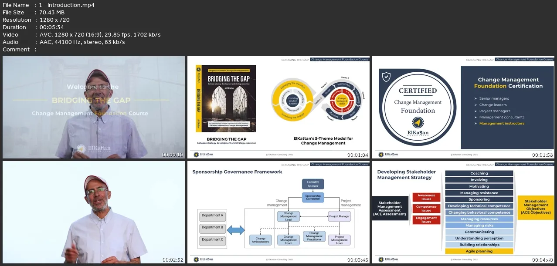Click the 'Involving' bar
The image size is (557, 266).
(x=479, y=180)
